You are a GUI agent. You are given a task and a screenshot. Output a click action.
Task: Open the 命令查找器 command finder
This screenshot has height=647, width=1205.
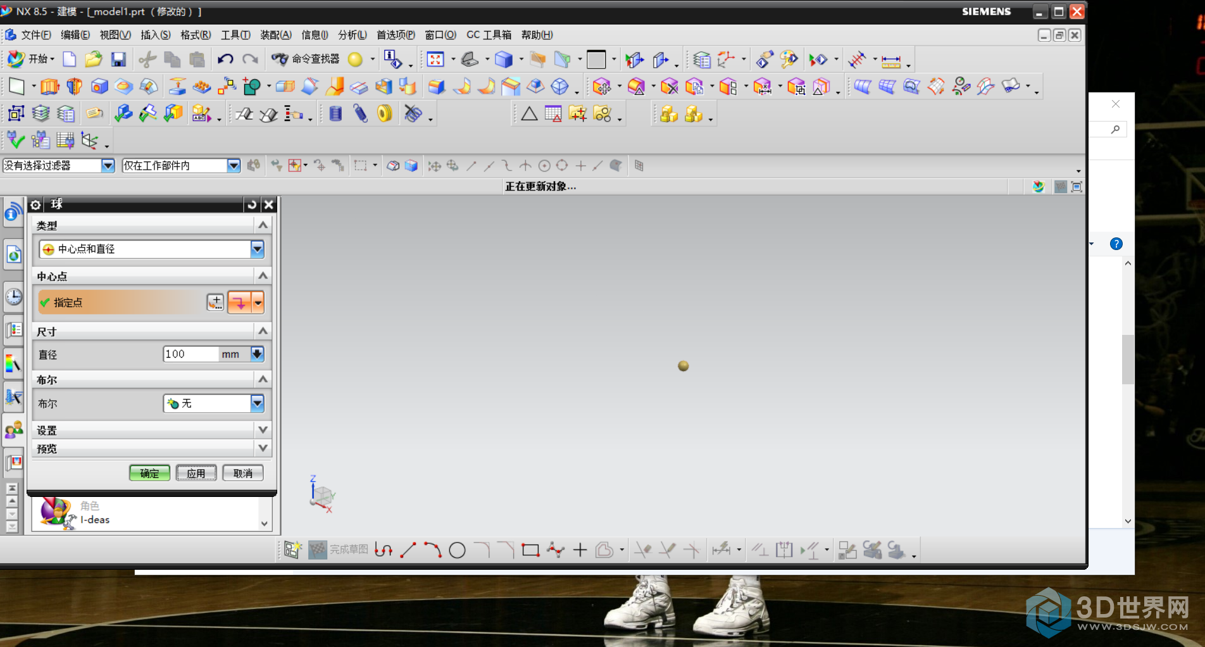pyautogui.click(x=305, y=59)
